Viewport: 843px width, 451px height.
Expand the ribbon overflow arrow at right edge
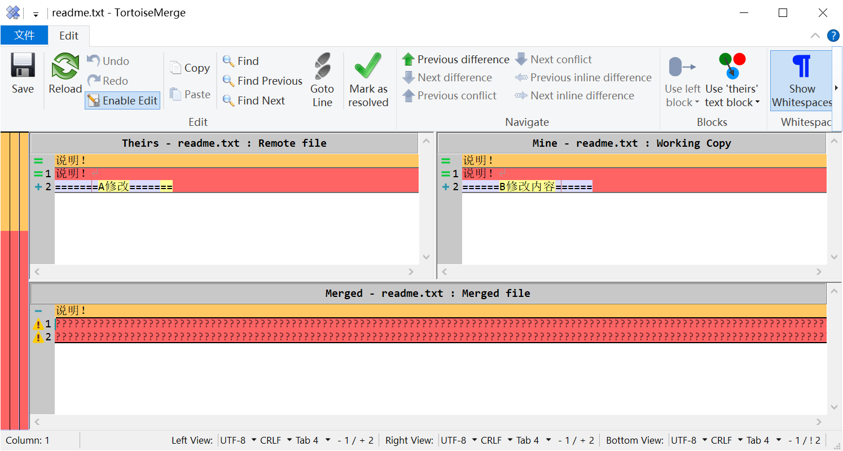837,89
